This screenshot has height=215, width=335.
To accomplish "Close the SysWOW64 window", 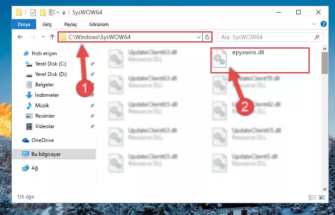I will (318, 12).
